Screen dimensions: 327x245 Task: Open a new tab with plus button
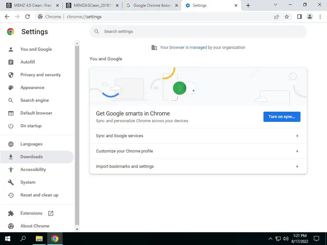pyautogui.click(x=248, y=5)
